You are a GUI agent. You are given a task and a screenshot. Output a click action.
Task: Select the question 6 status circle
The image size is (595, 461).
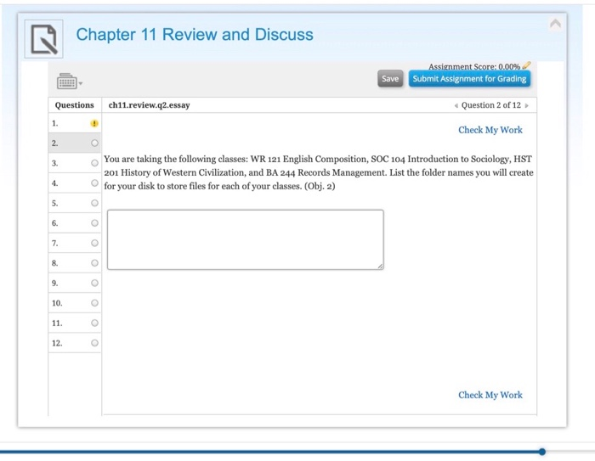(94, 223)
